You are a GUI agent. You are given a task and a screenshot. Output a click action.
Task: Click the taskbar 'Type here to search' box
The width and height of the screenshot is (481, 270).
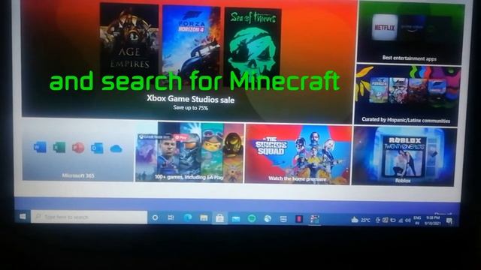pyautogui.click(x=89, y=217)
